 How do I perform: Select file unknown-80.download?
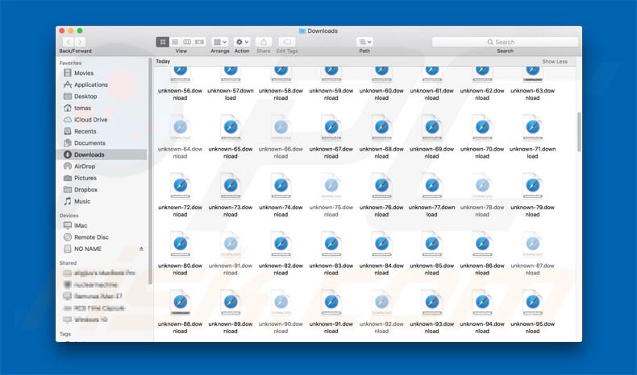pos(180,253)
